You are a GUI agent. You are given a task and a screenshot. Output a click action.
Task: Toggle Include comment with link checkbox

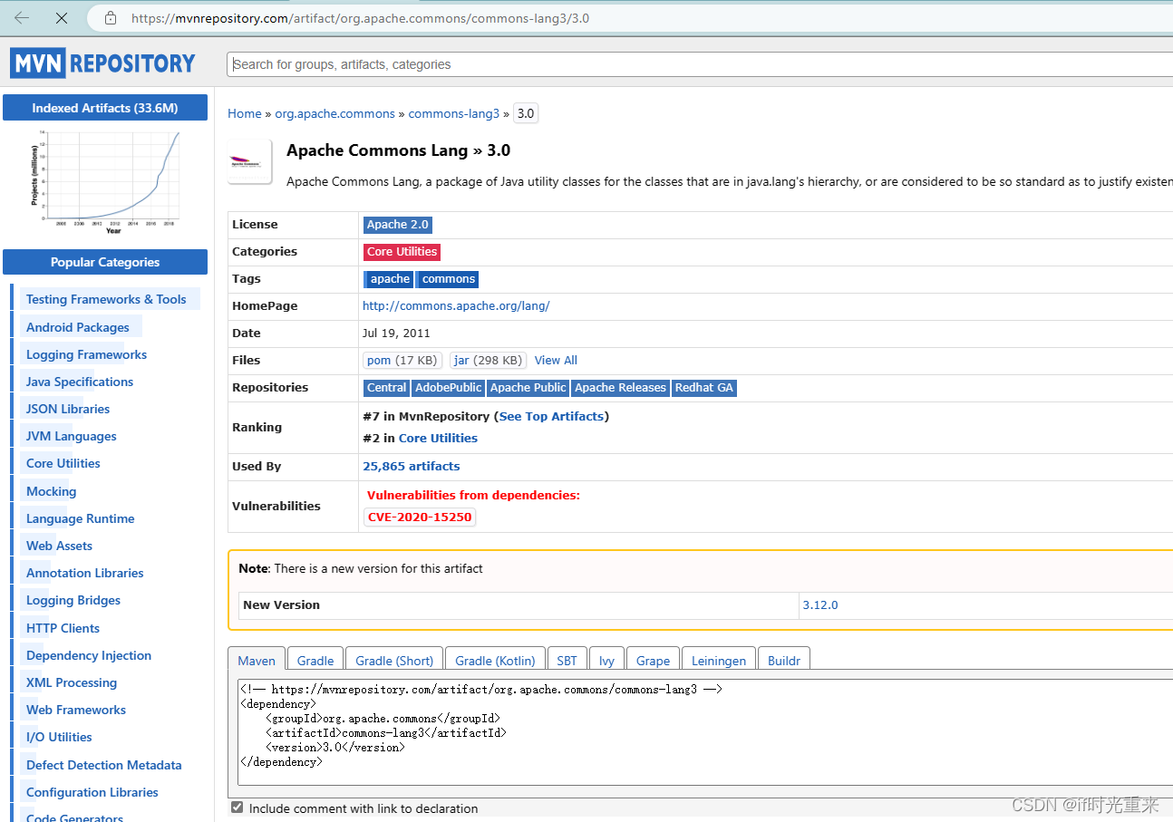238,807
